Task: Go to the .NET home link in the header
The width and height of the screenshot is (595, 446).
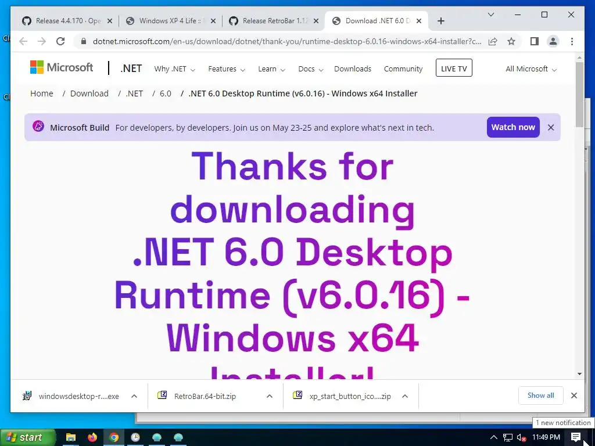Action: click(x=131, y=69)
